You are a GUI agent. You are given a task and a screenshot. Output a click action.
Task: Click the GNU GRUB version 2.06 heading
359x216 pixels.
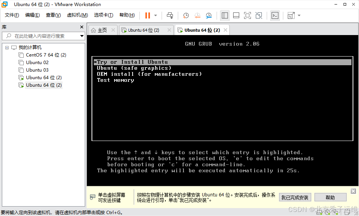point(222,44)
